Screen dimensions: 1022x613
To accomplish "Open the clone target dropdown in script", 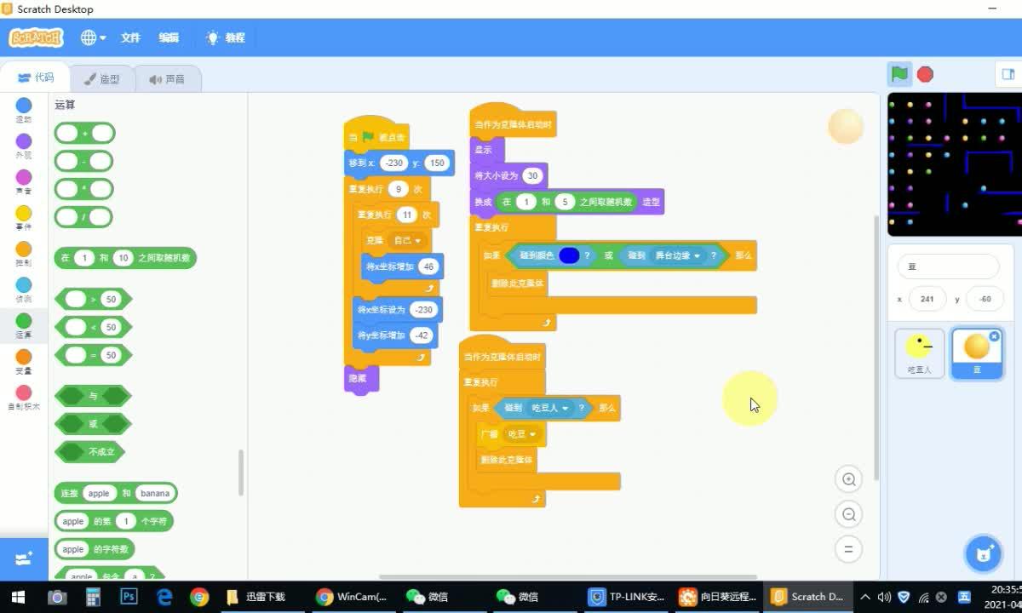I will click(417, 241).
